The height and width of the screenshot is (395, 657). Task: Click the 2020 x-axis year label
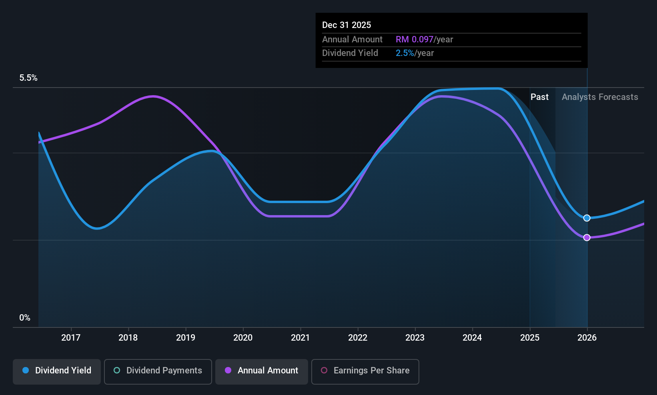[243, 337]
